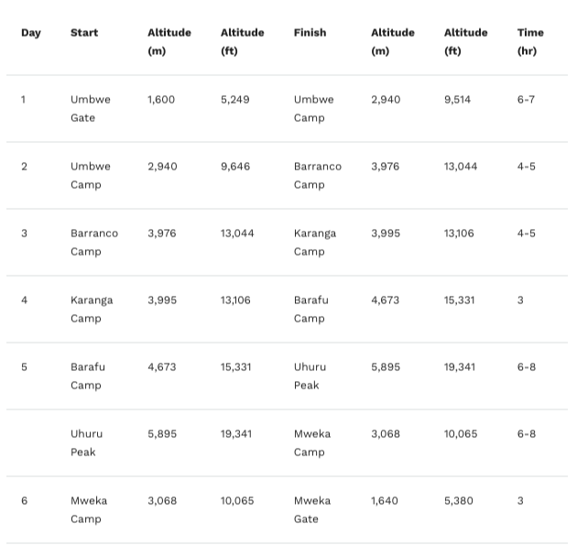577x556 pixels.
Task: Select the Uhuru Peak start cell
Action: coord(86,443)
